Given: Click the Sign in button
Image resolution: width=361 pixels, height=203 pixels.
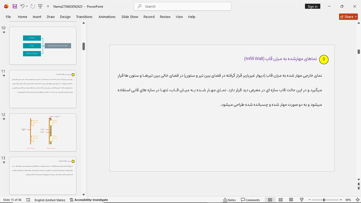Looking at the screenshot, I should point(312,6).
